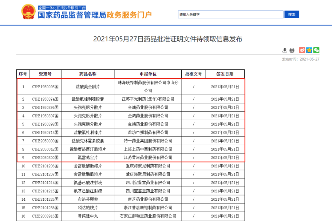
Task: Select cell CYHB2050042国
Action: [45, 149]
